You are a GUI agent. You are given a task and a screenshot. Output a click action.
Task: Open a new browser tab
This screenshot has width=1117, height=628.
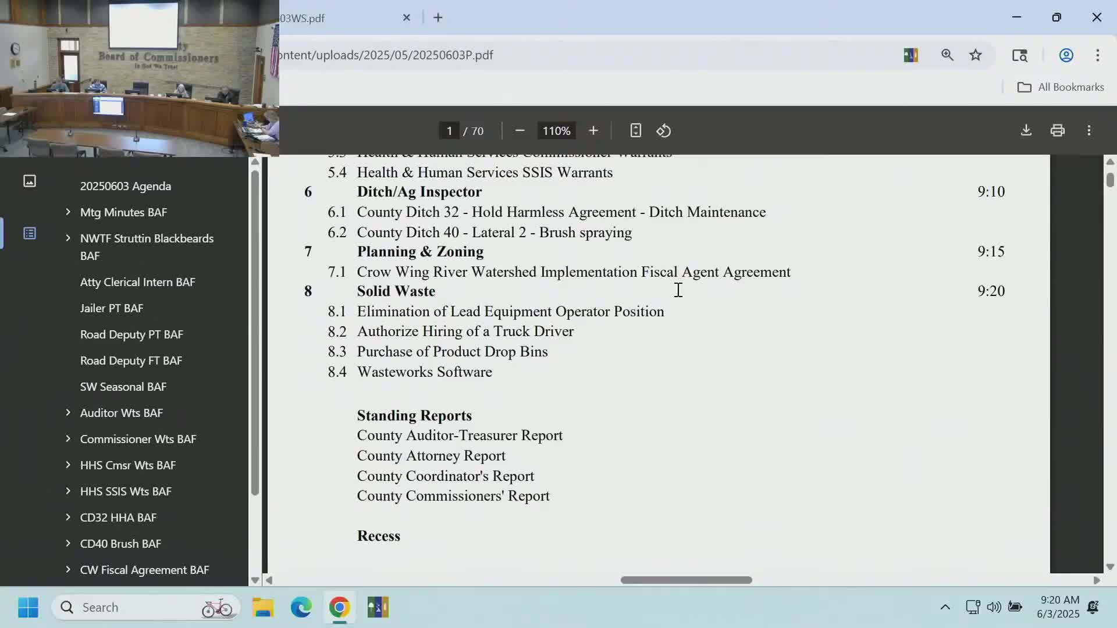coord(438,18)
